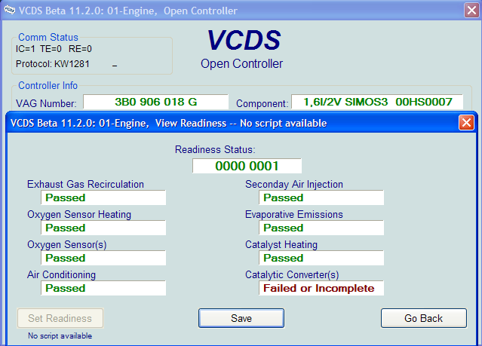
Task: Click the Failed or Incomplete status field
Action: point(321,288)
